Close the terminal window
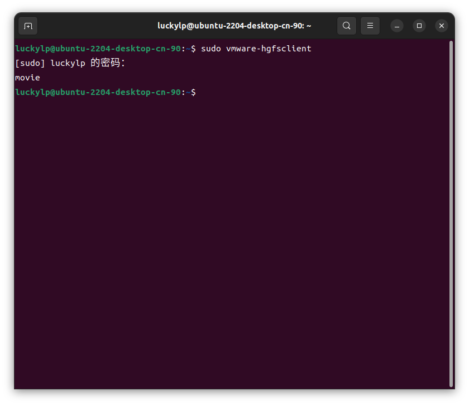The height and width of the screenshot is (405, 469). click(442, 26)
